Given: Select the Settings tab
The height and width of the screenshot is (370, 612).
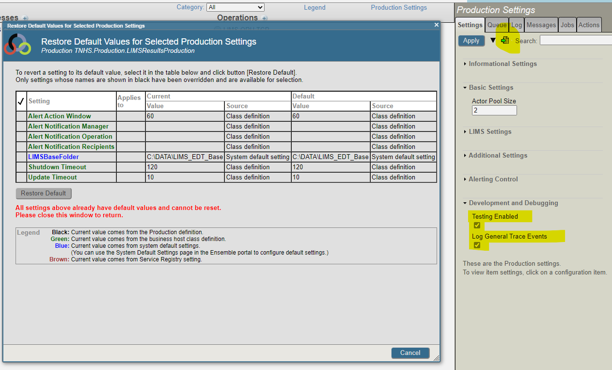Looking at the screenshot, I should (470, 25).
